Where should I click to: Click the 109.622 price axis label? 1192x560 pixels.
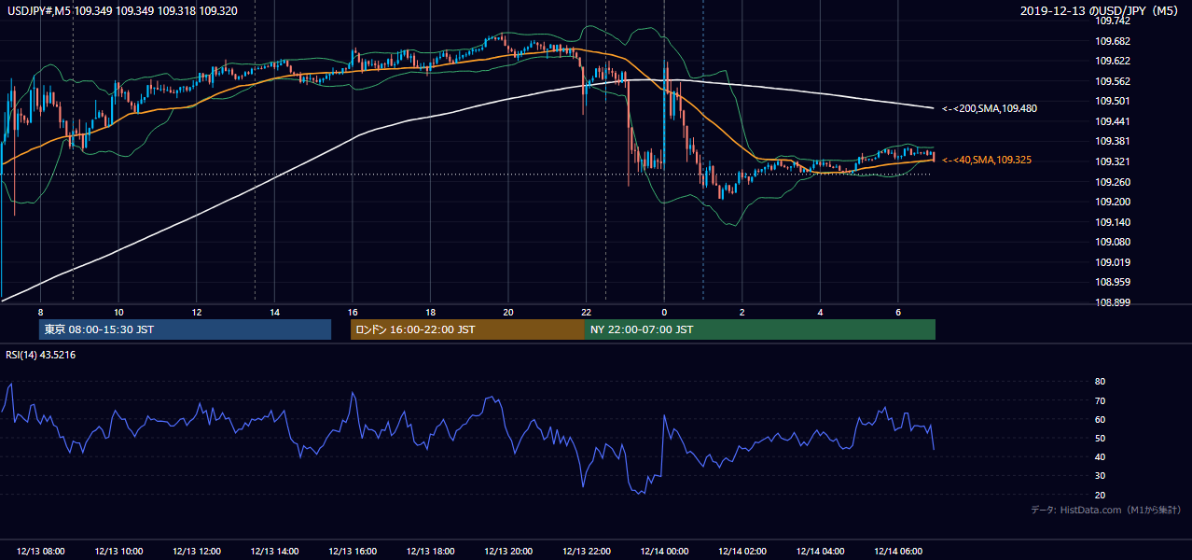pos(1113,61)
